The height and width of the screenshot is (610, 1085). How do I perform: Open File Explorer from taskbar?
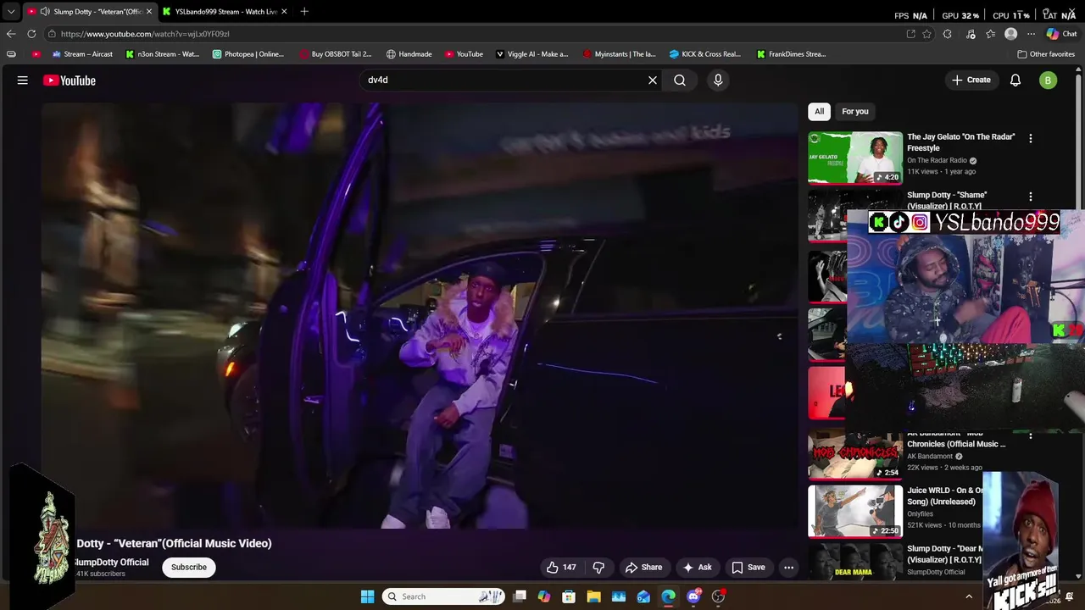pyautogui.click(x=593, y=596)
